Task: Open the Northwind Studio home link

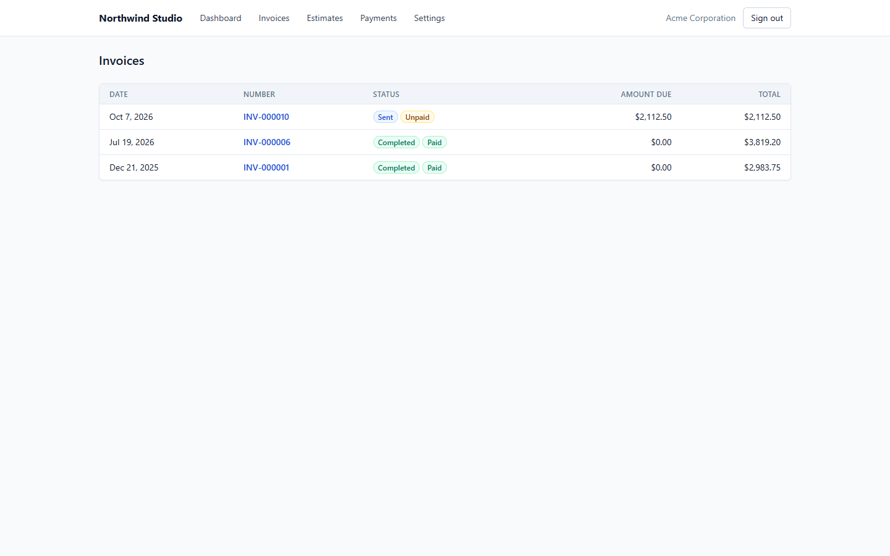Action: pos(140,18)
